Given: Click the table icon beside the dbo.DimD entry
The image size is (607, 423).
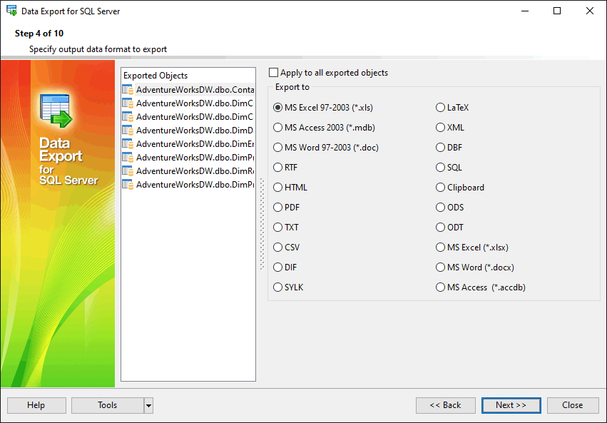Looking at the screenshot, I should click(x=128, y=131).
